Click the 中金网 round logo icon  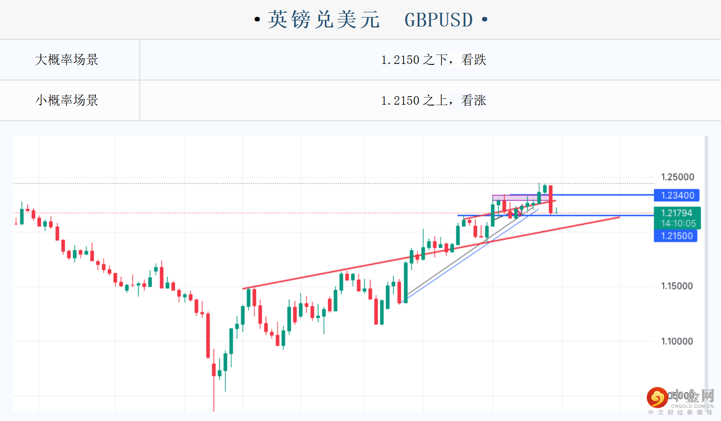[657, 397]
